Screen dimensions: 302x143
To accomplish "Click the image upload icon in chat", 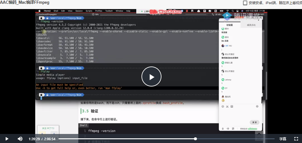I will [232, 106].
